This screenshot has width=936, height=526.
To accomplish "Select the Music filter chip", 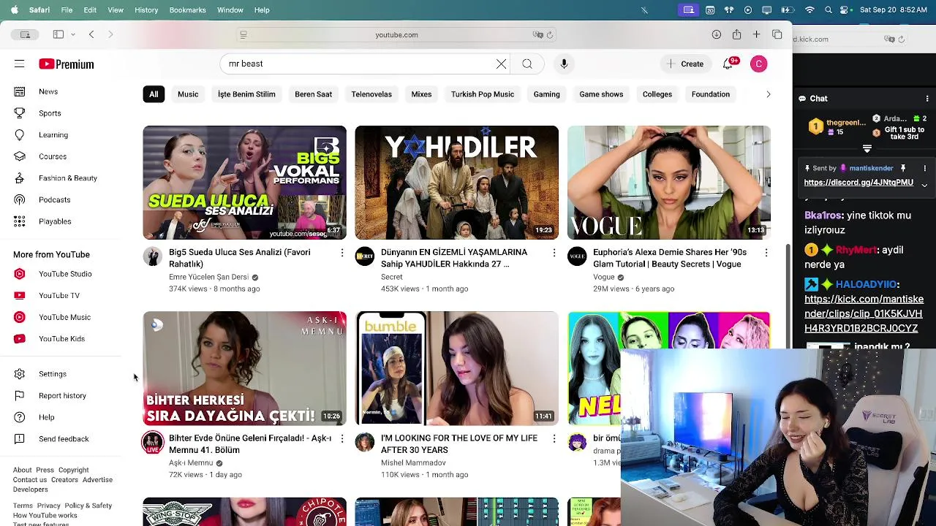I will point(188,94).
